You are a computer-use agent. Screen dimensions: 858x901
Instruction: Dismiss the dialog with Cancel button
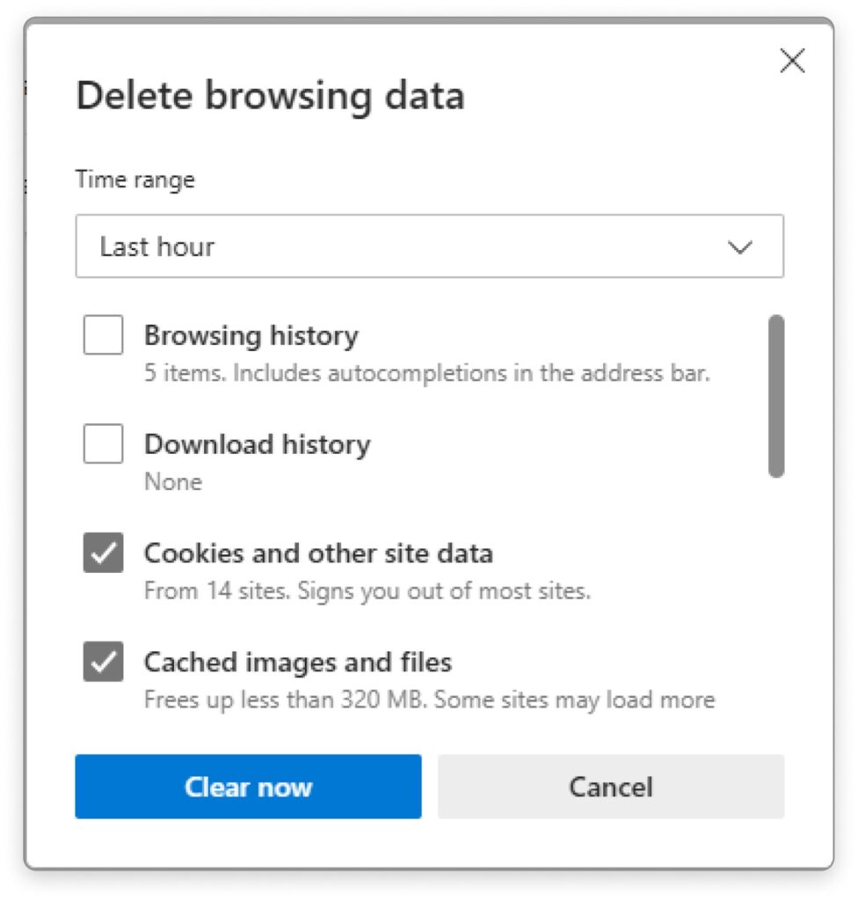pos(611,787)
